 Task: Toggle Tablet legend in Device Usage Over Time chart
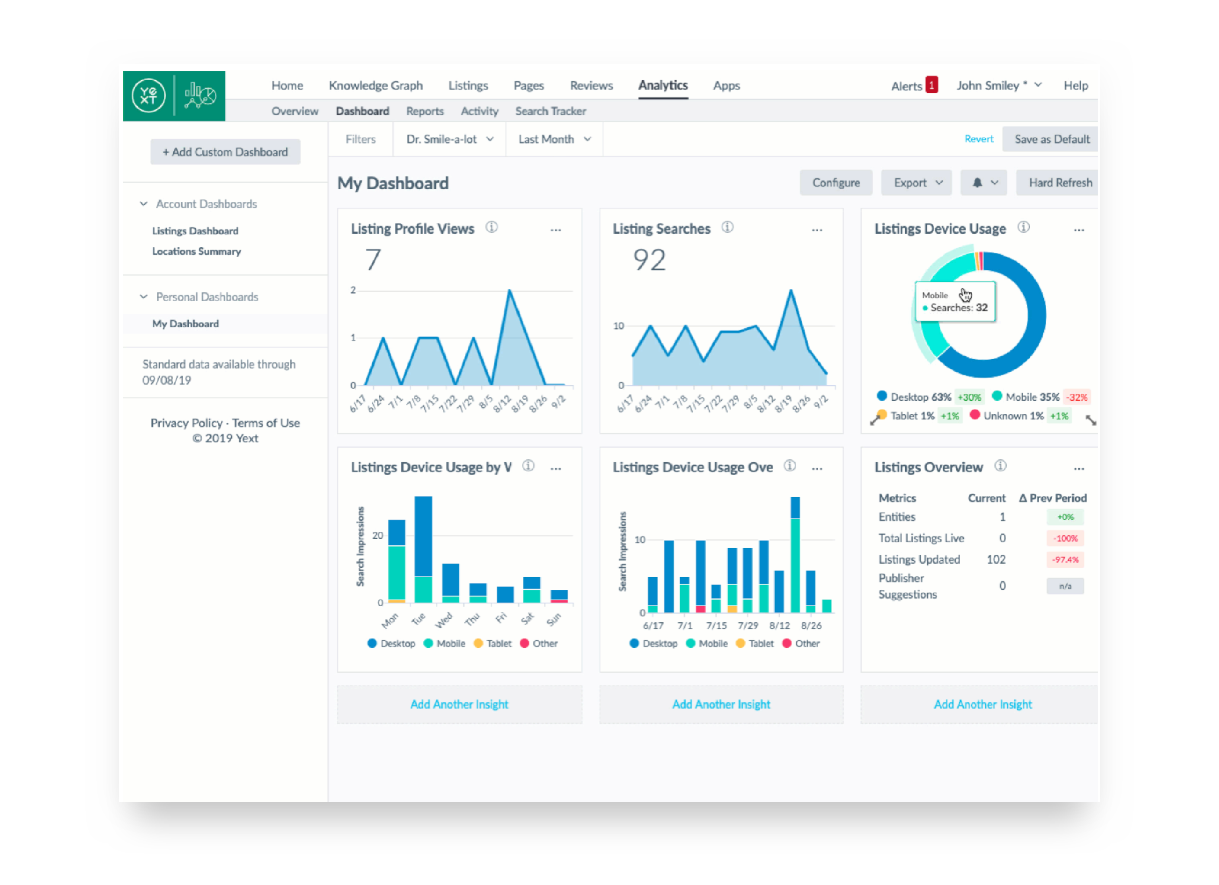point(755,643)
